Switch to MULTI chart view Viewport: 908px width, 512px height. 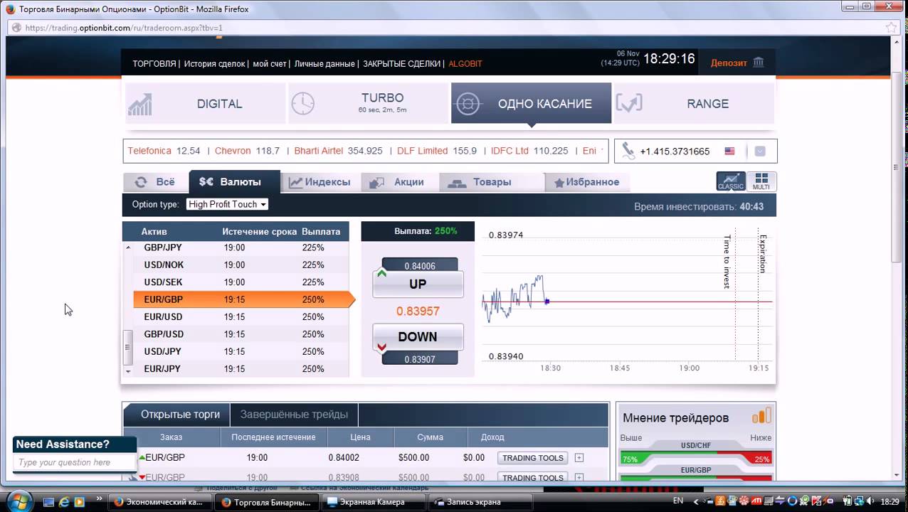tap(761, 181)
